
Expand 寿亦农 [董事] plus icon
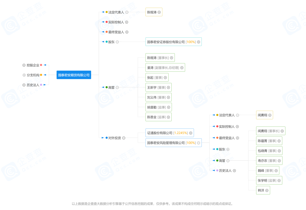click(279, 161)
